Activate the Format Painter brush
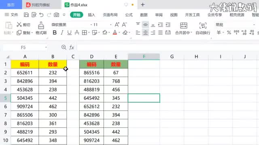 click(x=41, y=25)
